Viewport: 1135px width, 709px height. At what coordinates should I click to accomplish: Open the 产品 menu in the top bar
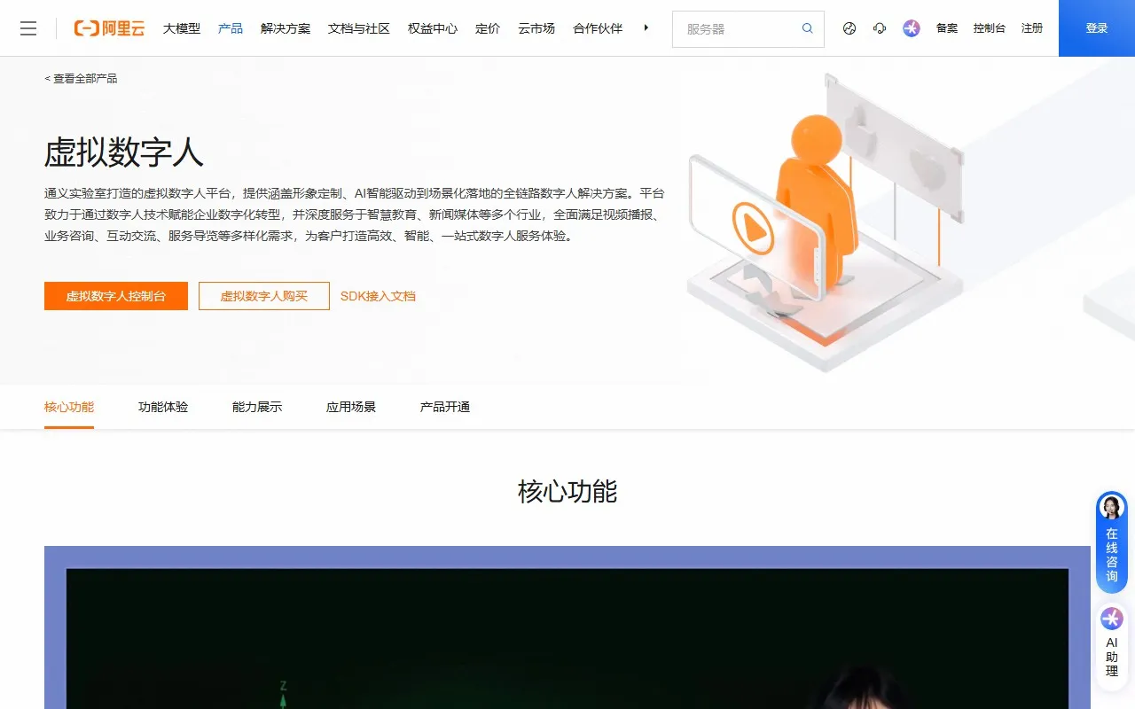(x=231, y=27)
